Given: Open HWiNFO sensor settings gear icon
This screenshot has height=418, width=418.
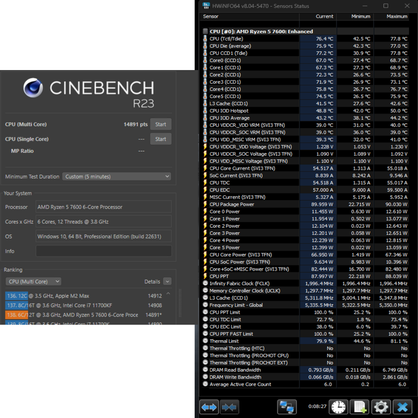Looking at the screenshot, I should (381, 407).
